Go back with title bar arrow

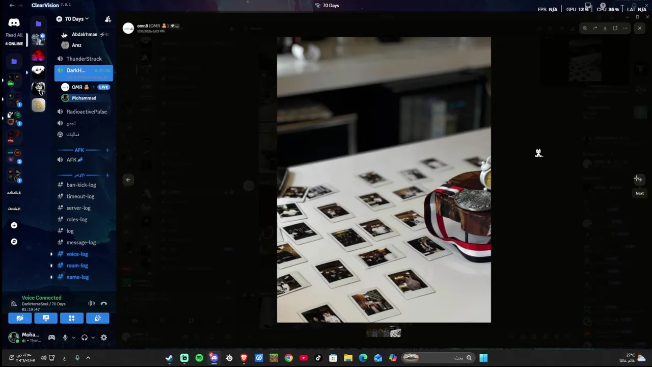coord(12,5)
